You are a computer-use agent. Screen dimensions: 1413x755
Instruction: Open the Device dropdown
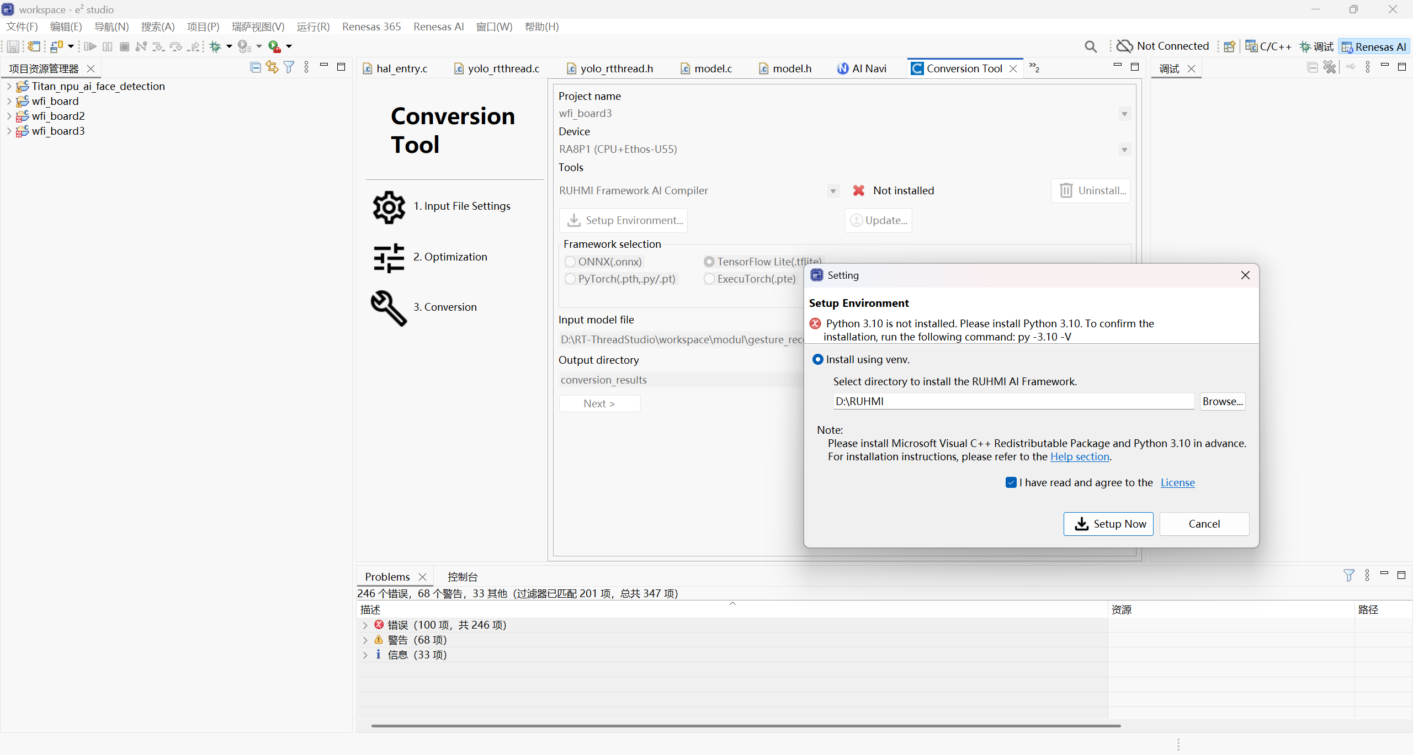coord(1124,150)
